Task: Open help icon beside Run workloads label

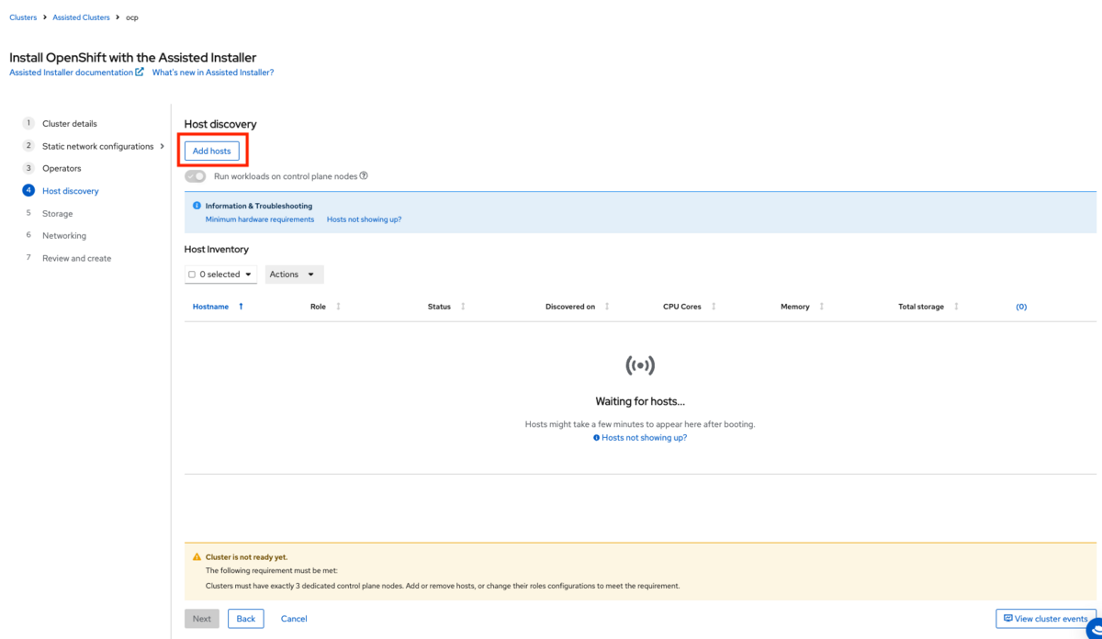Action: point(364,175)
